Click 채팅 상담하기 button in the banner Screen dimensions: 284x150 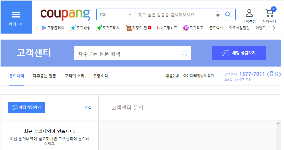pyautogui.click(x=239, y=53)
